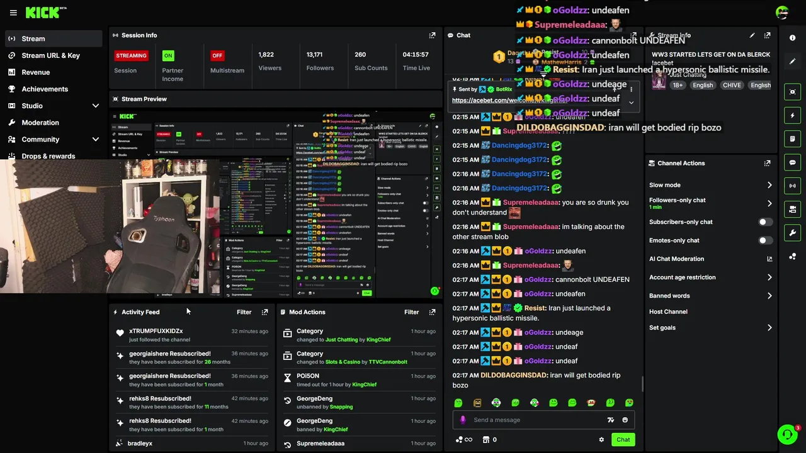Pop out the Stream Info panel
This screenshot has width=806, height=453.
767,35
